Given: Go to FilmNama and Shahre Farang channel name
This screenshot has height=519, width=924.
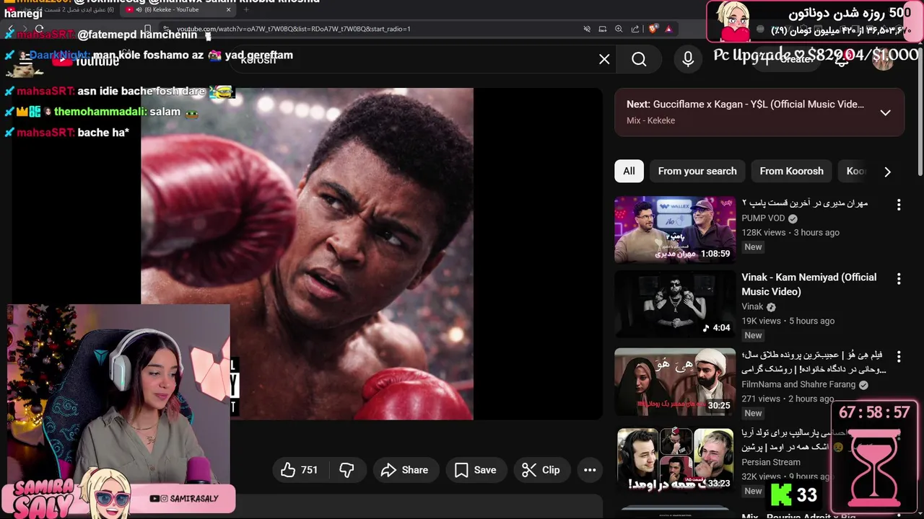Looking at the screenshot, I should (798, 384).
